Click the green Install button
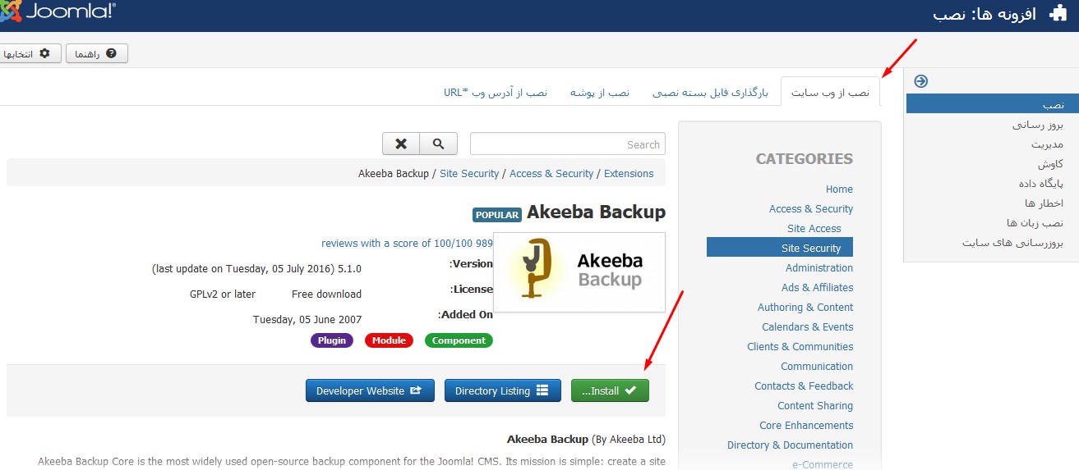This screenshot has width=1079, height=470. (609, 390)
